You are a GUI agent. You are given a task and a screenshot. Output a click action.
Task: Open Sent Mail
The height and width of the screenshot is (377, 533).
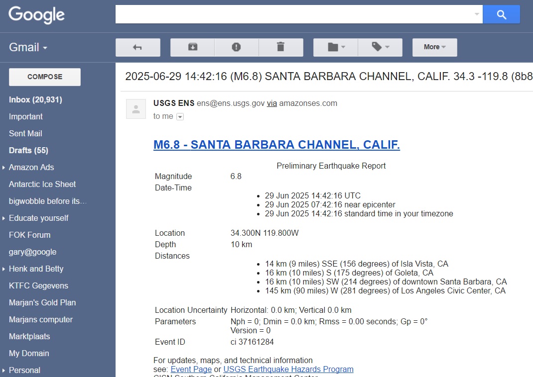[x=25, y=134]
